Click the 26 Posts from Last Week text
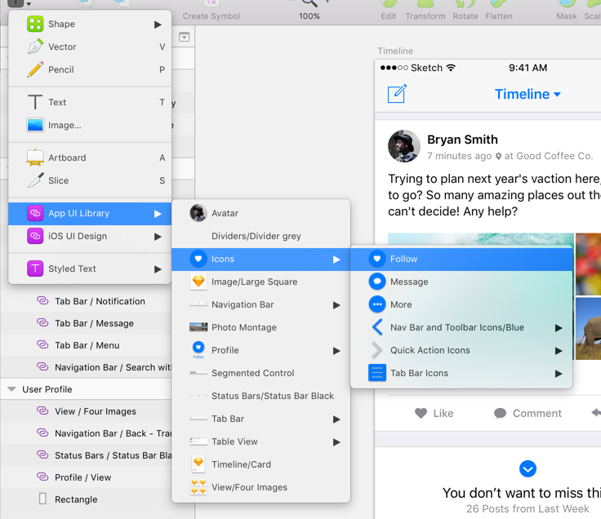 [528, 508]
